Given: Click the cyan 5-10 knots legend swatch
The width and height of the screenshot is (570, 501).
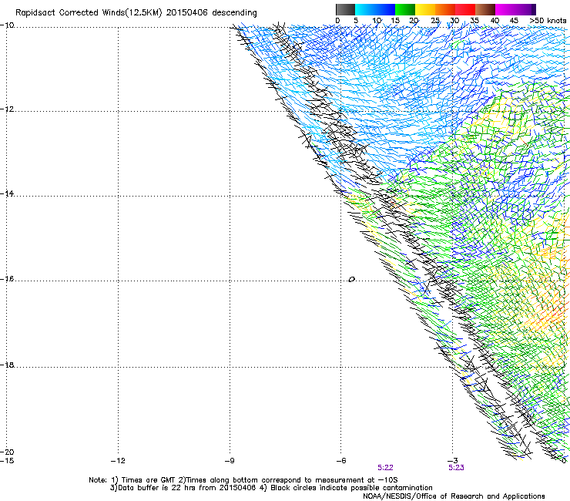Looking at the screenshot, I should 365,9.
